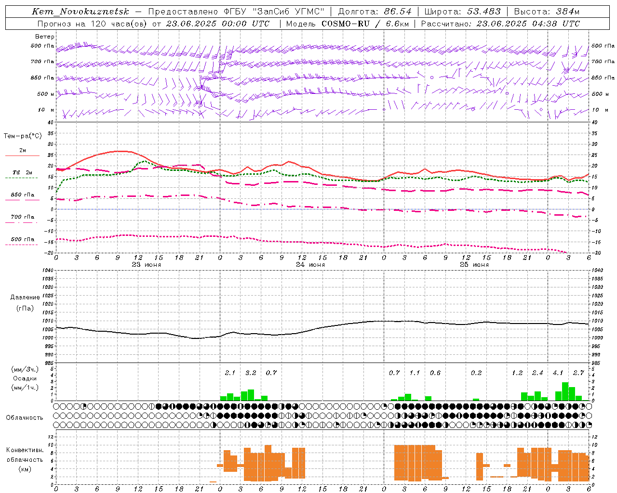Click the provider text ФГБУ "ЗапСиб УГМС"

275,12
